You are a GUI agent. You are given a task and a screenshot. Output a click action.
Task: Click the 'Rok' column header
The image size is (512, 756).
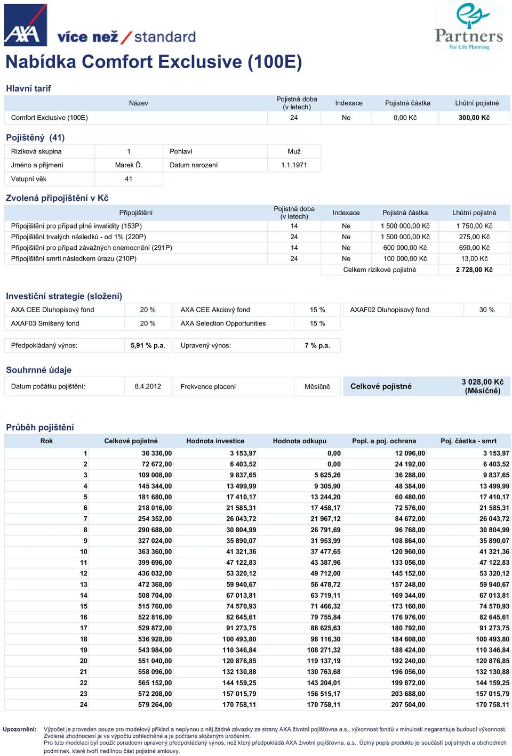tap(46, 441)
